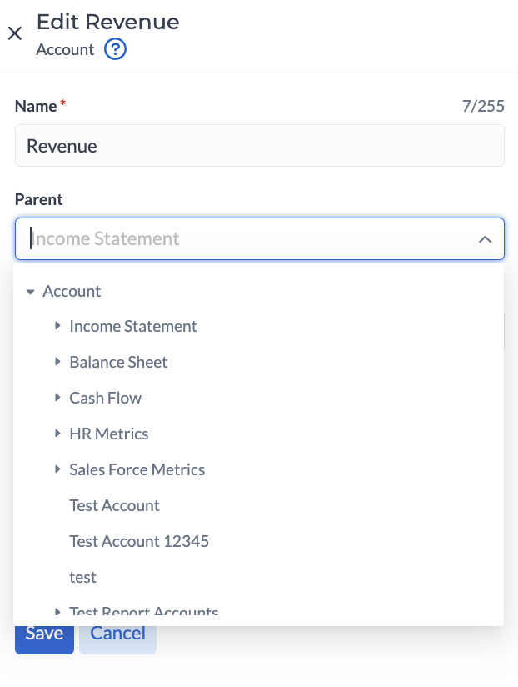This screenshot has height=687, width=518.
Task: Select Income Statement as parent
Action: [133, 326]
